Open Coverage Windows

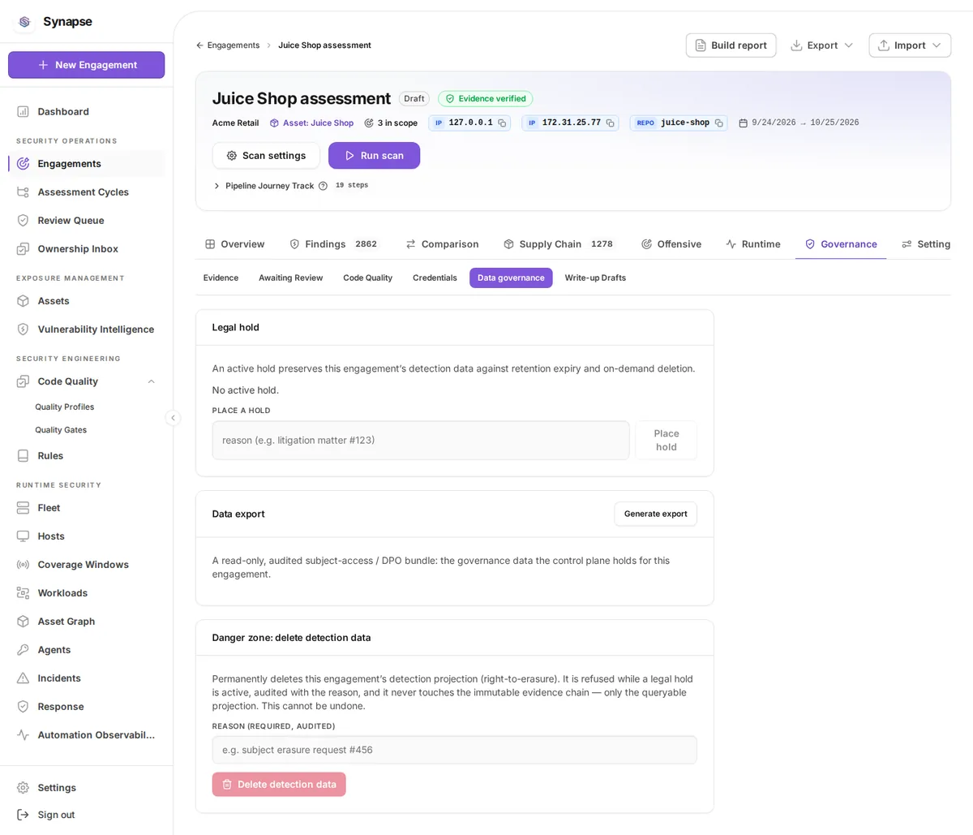(x=86, y=564)
